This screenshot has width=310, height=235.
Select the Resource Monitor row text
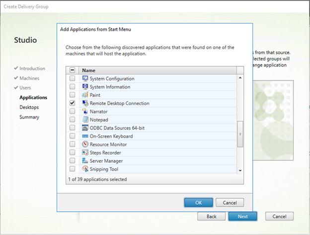coord(108,144)
